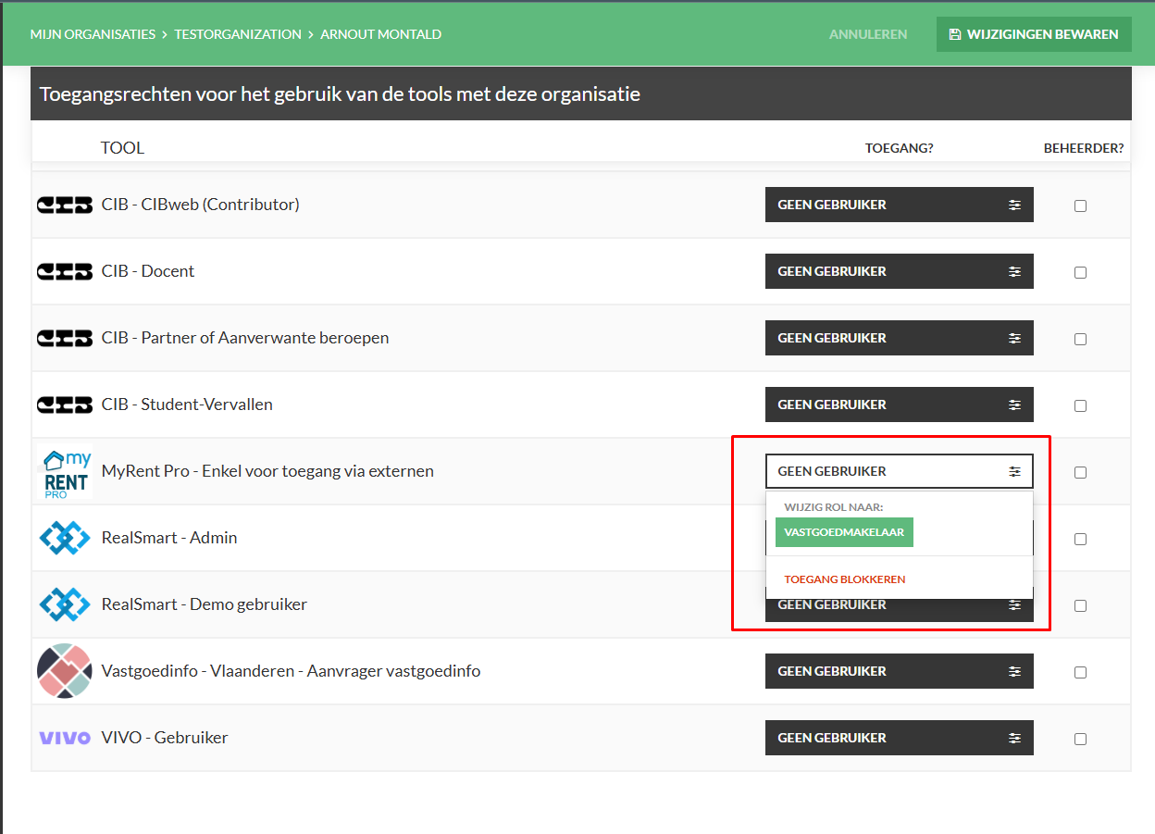Click the TOOL column header
This screenshot has width=1155, height=834.
pos(122,148)
